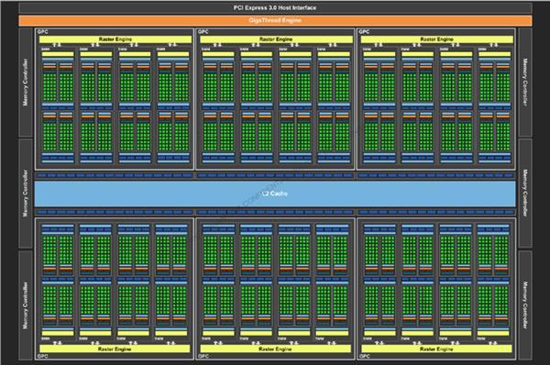This screenshot has height=365, width=550.
Task: Select the Raster Engine in bottom-center GPC
Action: [275, 348]
